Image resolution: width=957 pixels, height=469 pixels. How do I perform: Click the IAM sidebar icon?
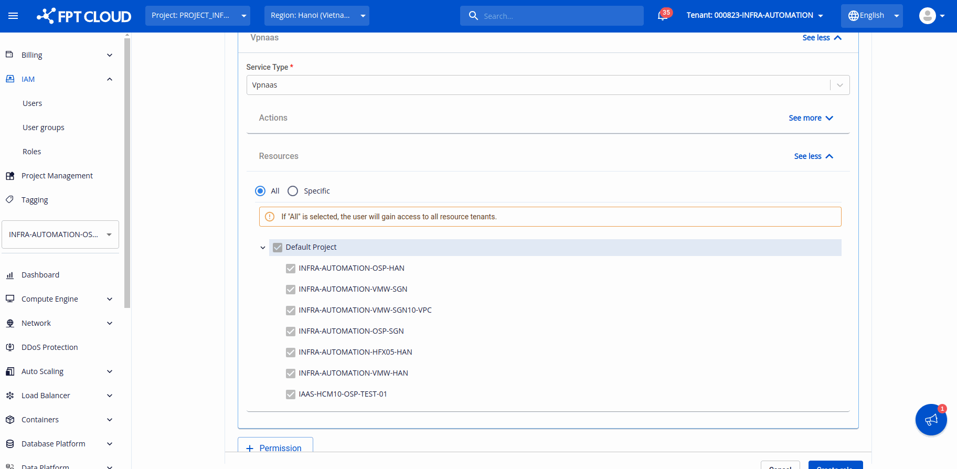pyautogui.click(x=9, y=79)
